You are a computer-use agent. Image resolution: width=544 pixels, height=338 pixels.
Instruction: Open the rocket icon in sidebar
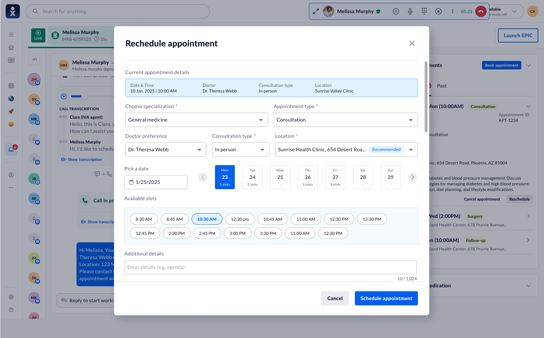11,111
